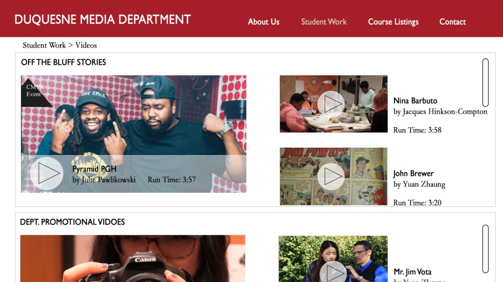Go to Course Listings page
The width and height of the screenshot is (503, 282).
click(x=393, y=22)
